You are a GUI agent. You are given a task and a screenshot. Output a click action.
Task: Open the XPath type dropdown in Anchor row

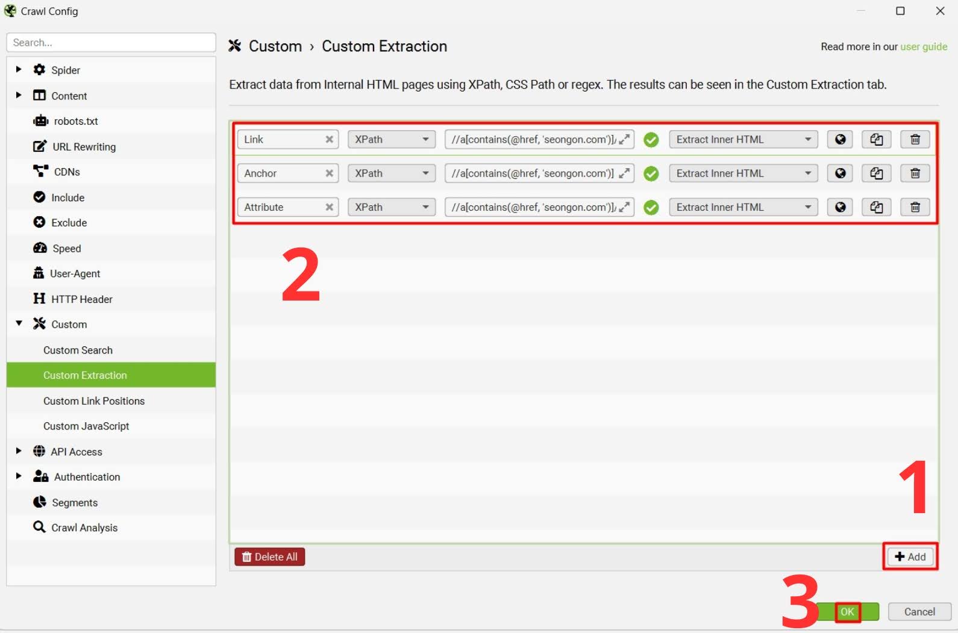coord(392,173)
